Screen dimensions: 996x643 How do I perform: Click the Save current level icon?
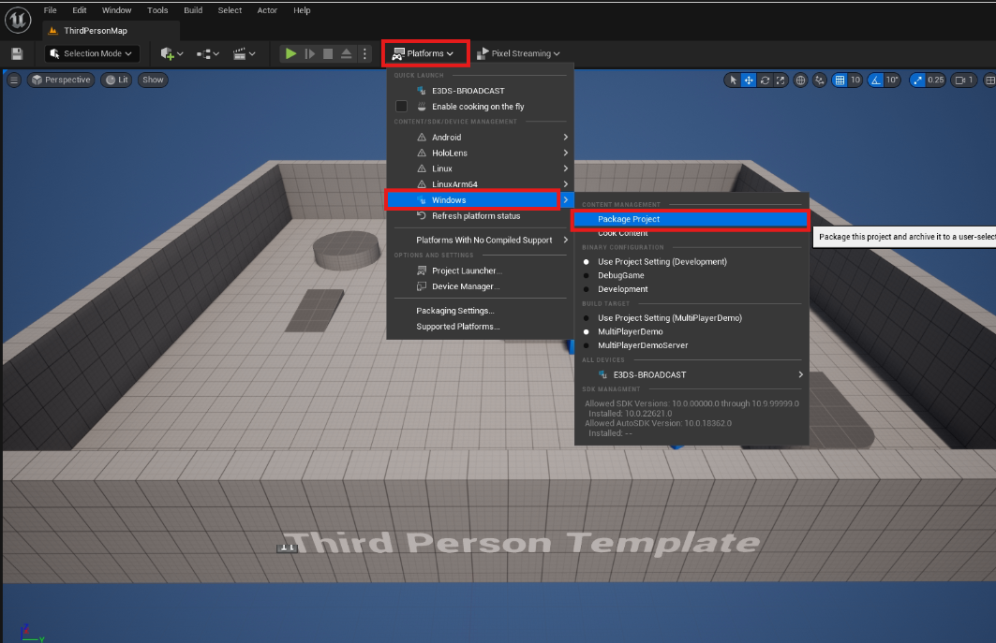(x=17, y=54)
